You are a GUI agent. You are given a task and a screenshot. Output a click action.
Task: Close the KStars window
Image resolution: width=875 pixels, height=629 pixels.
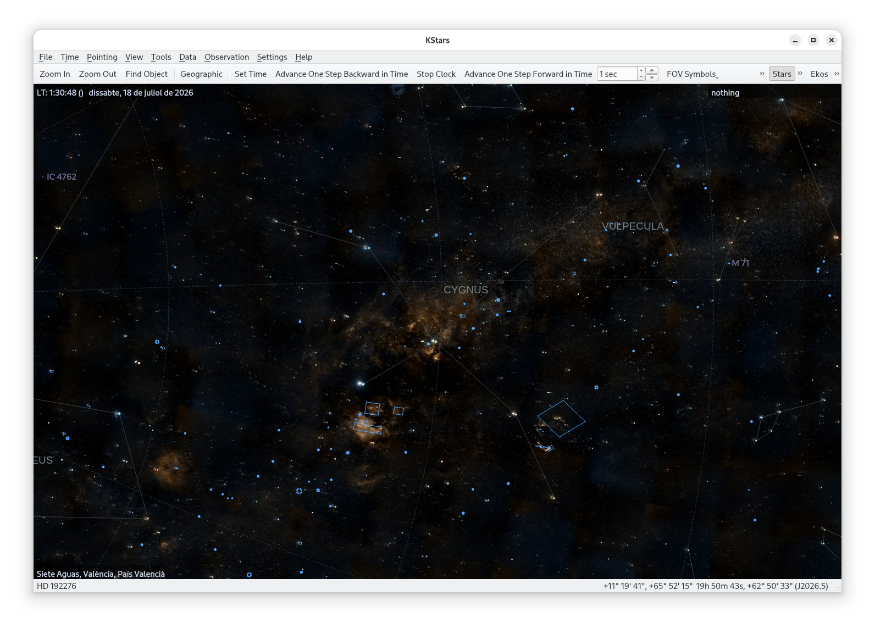(832, 40)
